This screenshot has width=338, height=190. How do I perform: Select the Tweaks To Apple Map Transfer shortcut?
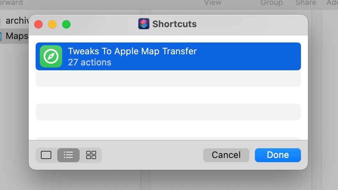click(x=168, y=56)
